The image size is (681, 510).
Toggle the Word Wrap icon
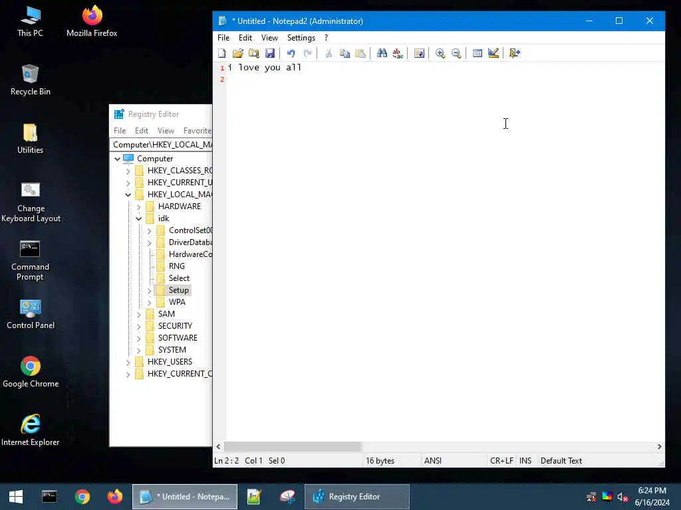point(419,53)
